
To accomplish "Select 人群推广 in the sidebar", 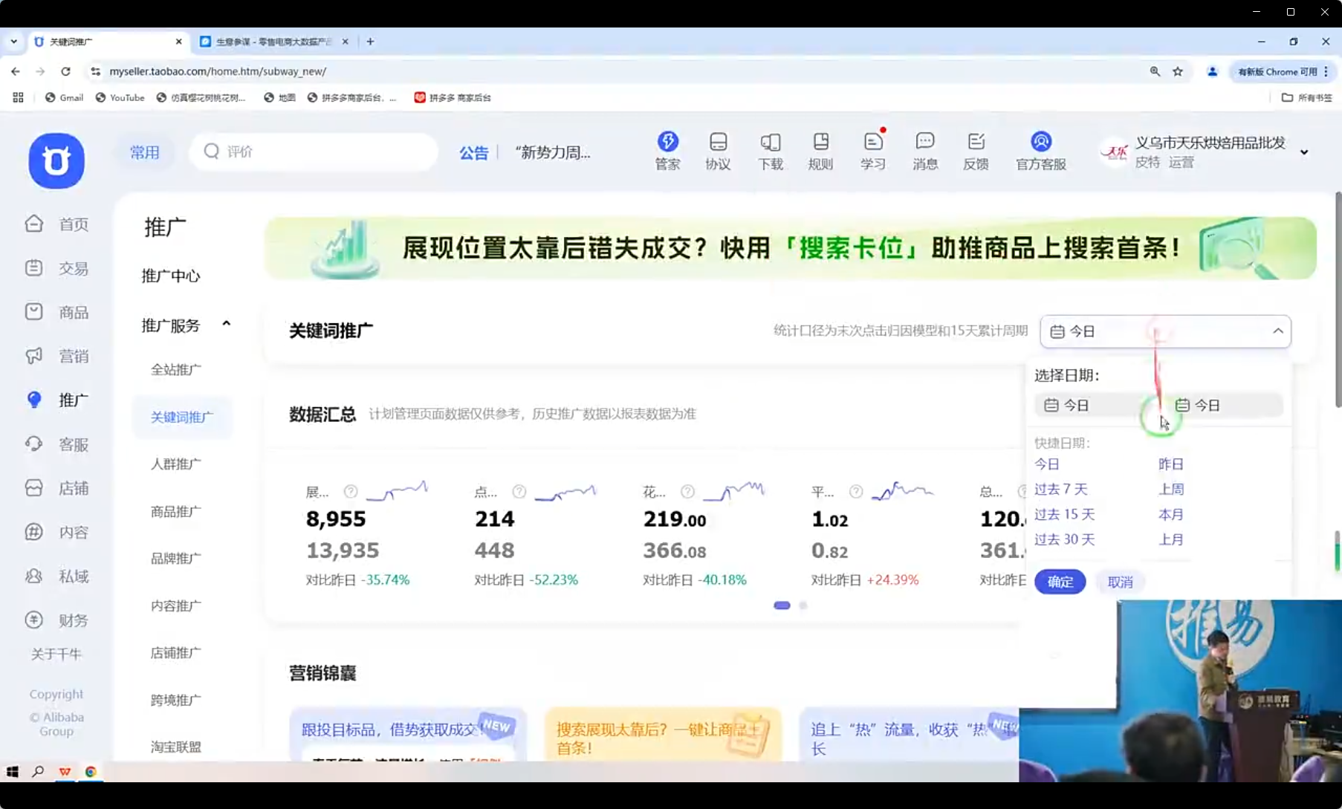I will coord(176,464).
